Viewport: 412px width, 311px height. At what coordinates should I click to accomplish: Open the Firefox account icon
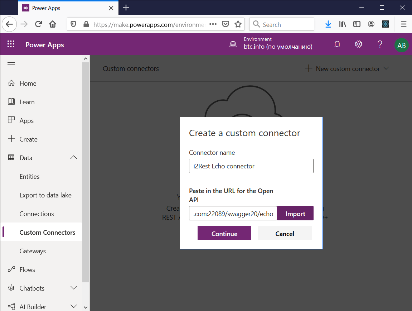(371, 24)
